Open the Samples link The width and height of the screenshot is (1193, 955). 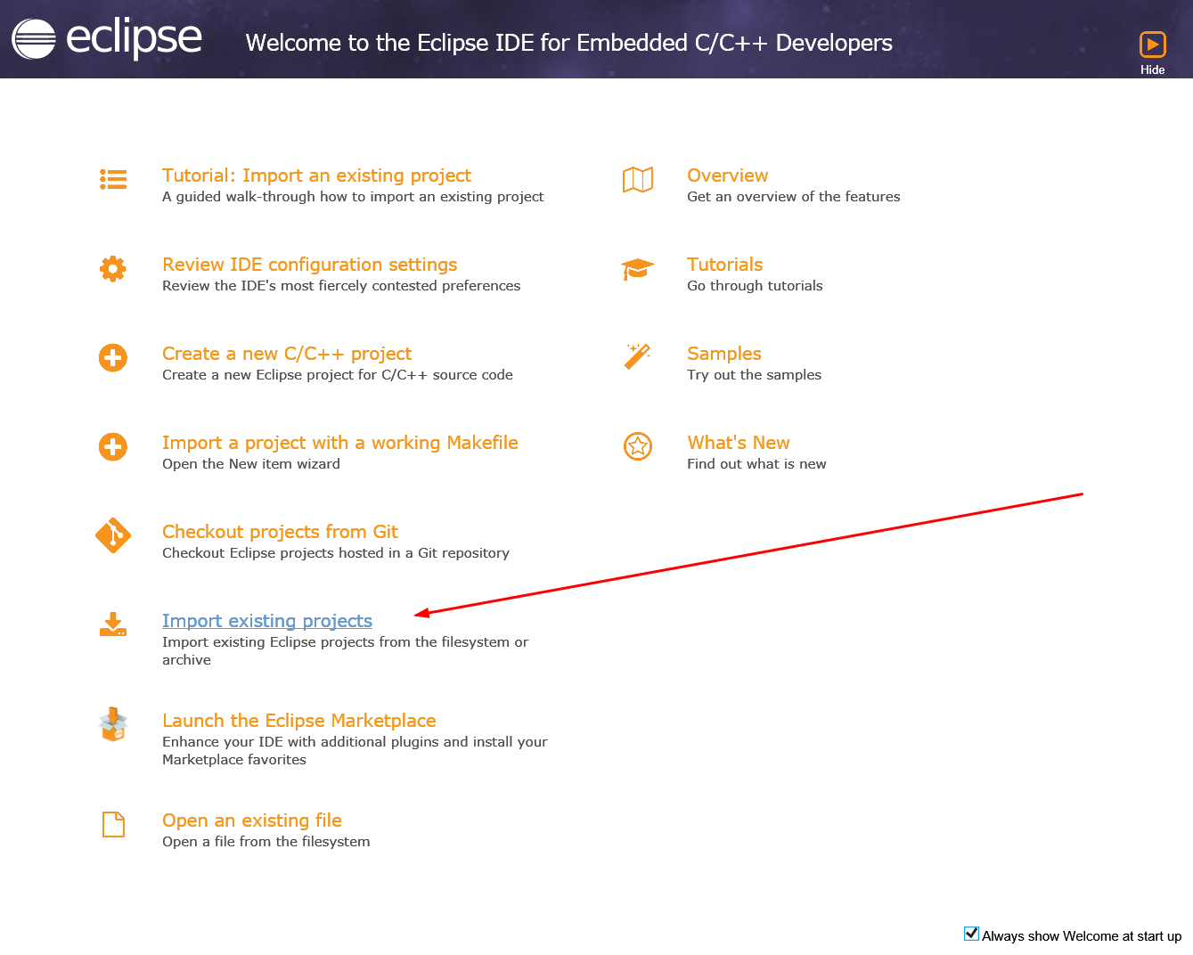pos(723,354)
